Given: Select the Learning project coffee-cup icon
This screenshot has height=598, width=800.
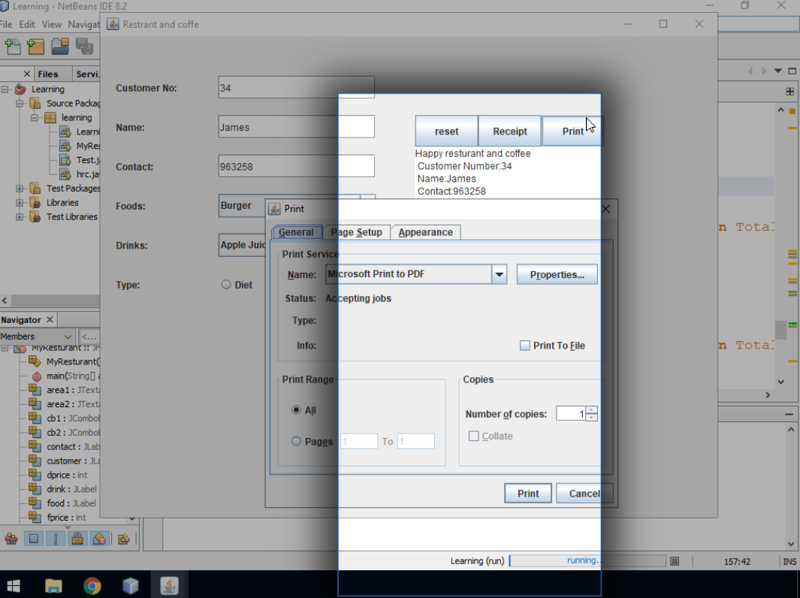Looking at the screenshot, I should click(20, 89).
